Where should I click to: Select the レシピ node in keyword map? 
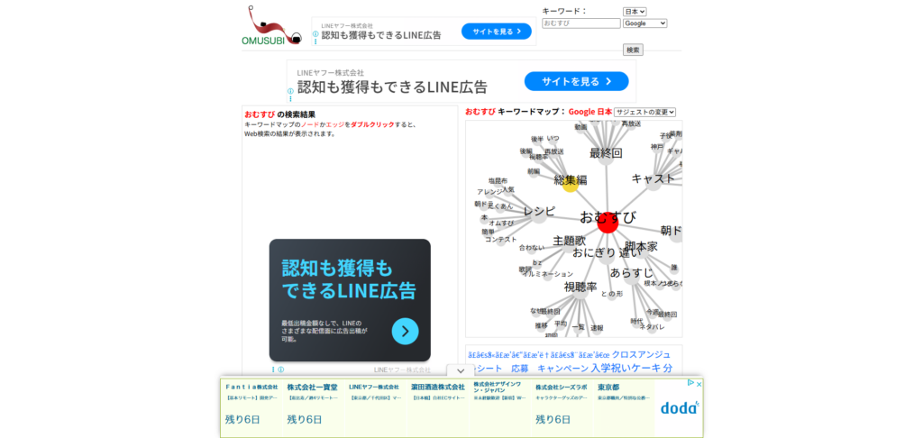coord(539,213)
